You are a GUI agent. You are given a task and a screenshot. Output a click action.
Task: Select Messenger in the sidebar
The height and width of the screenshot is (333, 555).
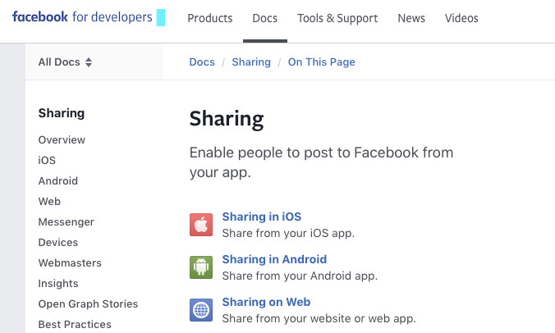pos(67,221)
